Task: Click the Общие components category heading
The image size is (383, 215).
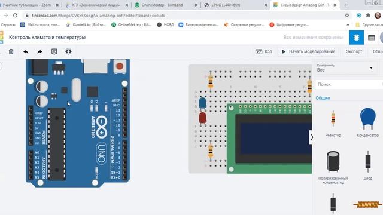Action: (x=323, y=98)
